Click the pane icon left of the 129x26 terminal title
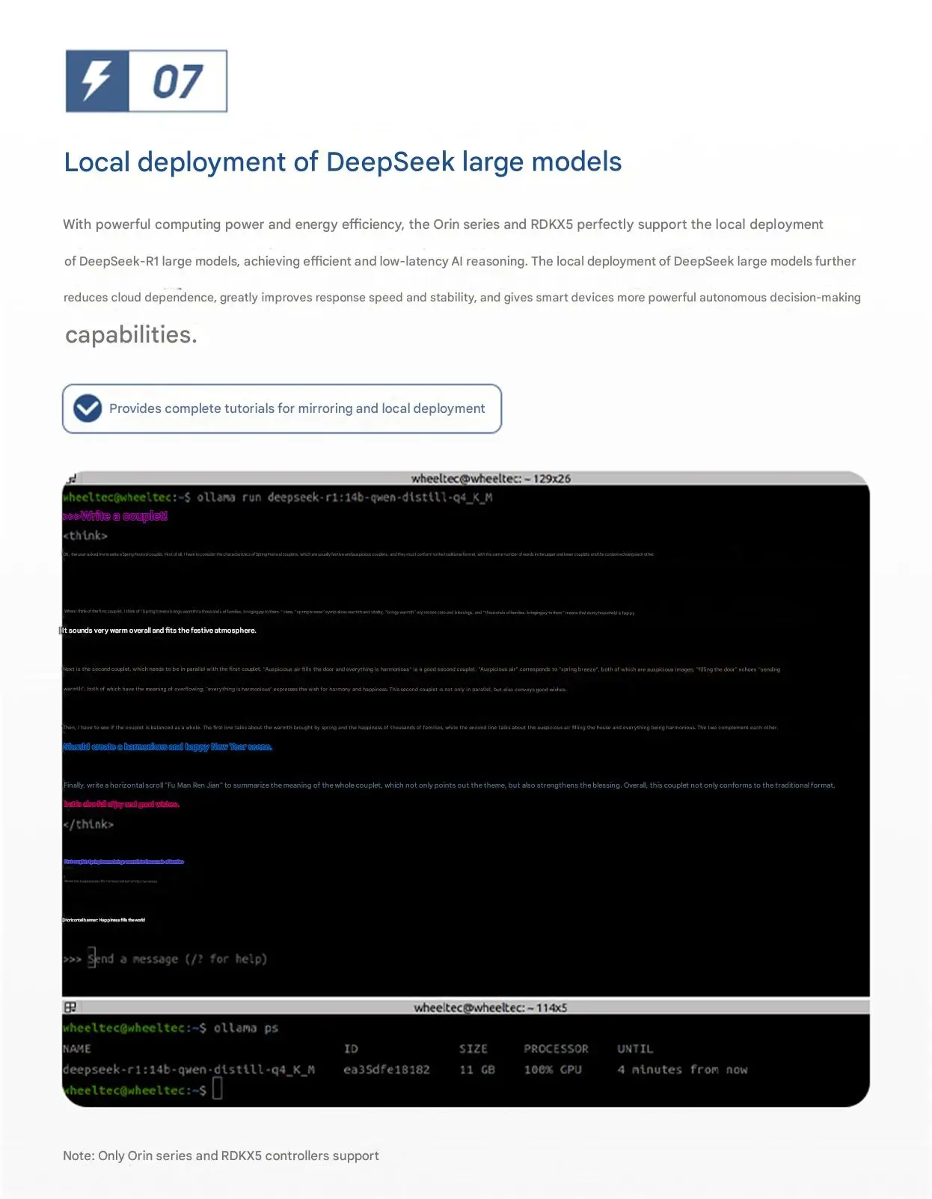This screenshot has height=1199, width=932. [x=71, y=479]
